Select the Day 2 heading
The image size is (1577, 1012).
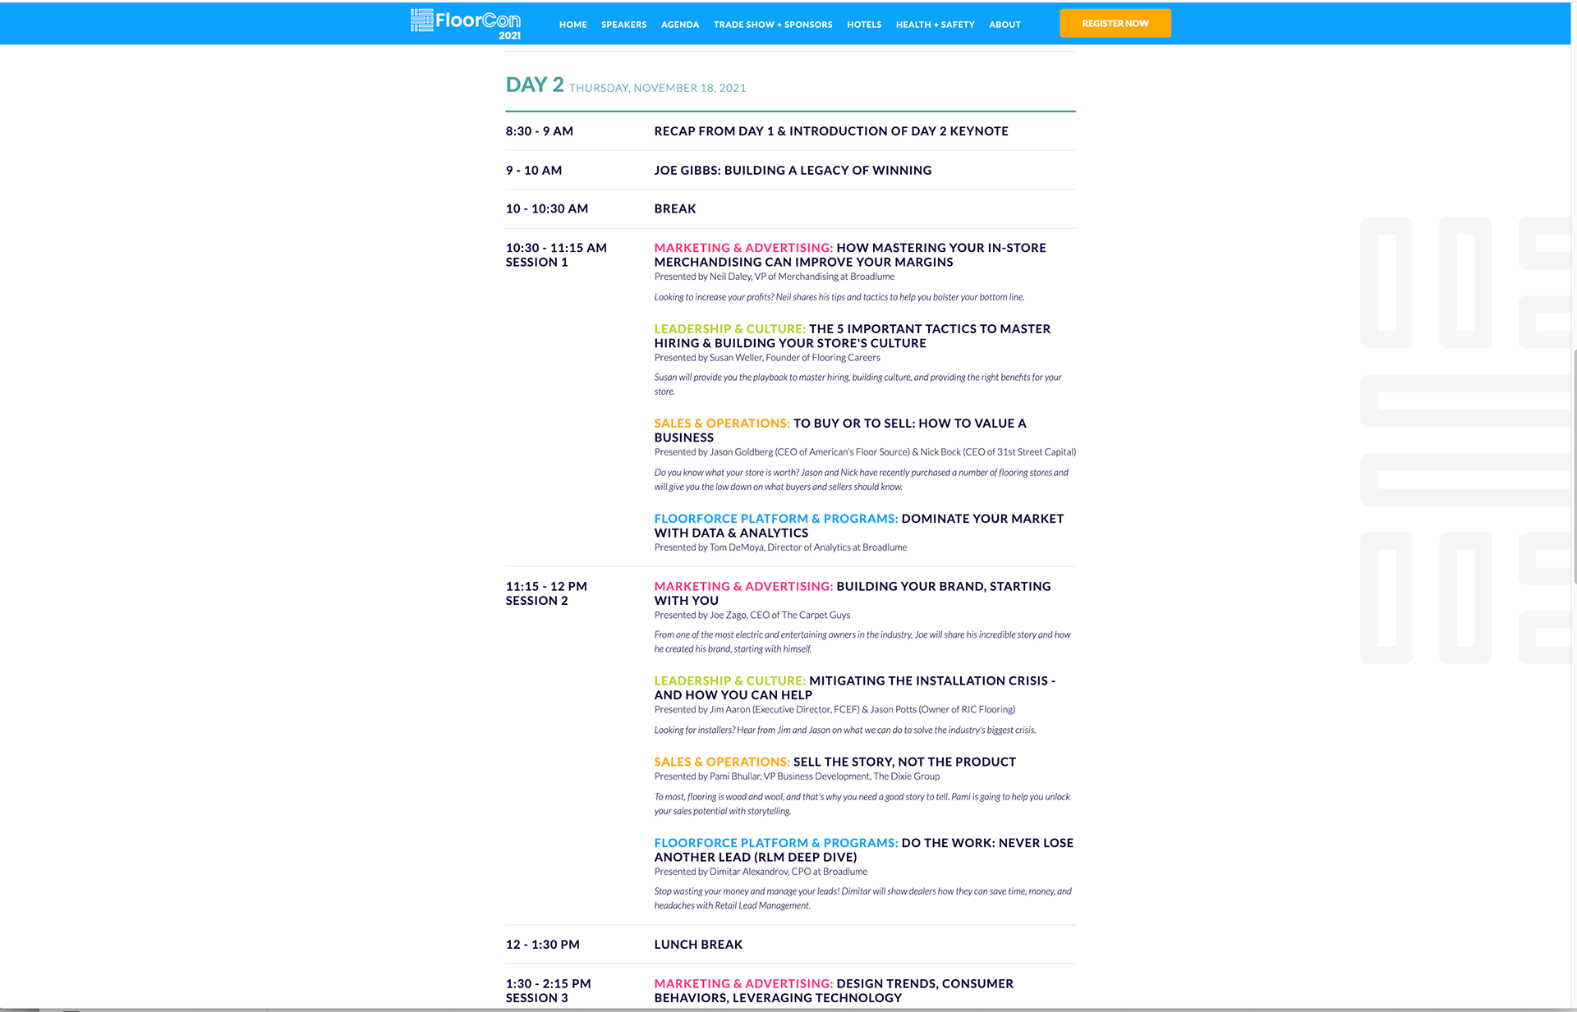pyautogui.click(x=535, y=85)
